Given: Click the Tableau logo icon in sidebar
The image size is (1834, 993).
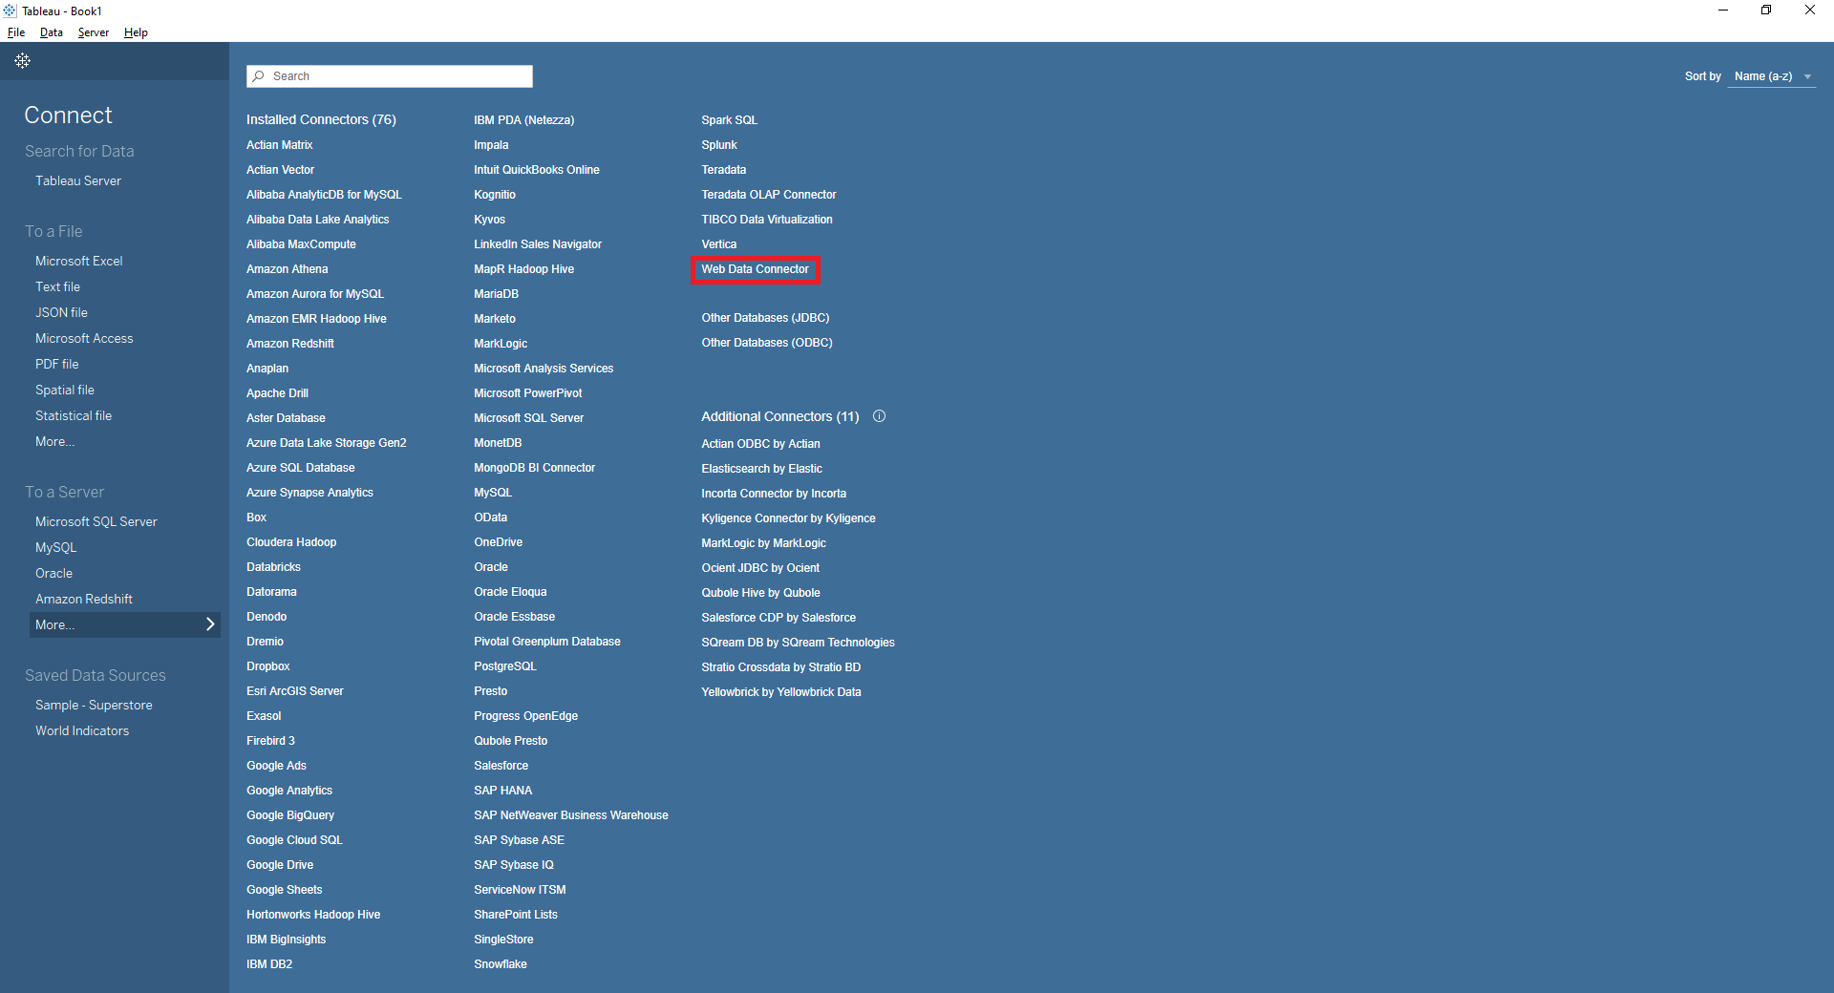Looking at the screenshot, I should pyautogui.click(x=23, y=61).
